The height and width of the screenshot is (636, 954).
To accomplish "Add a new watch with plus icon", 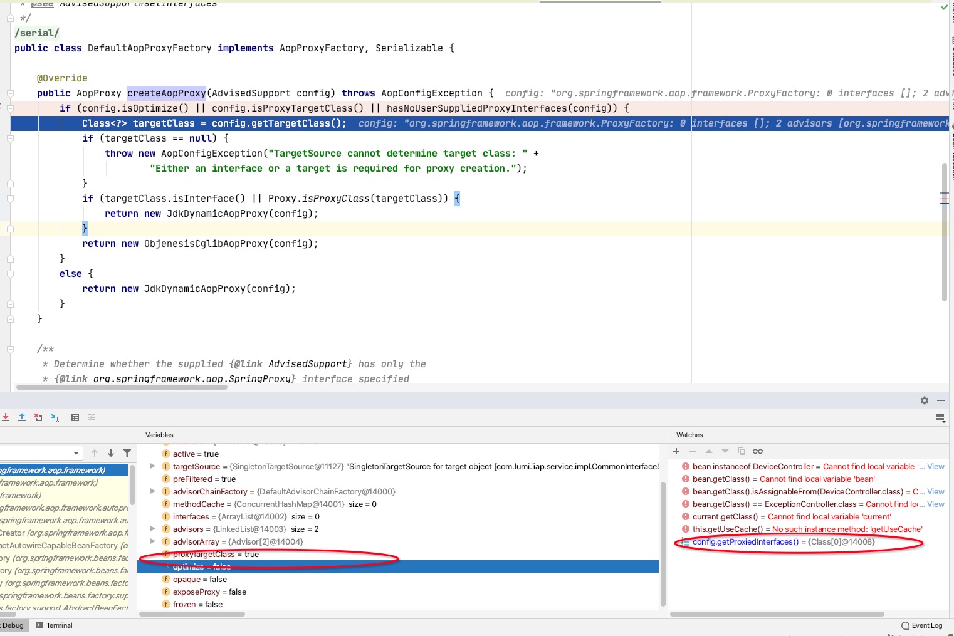I will click(x=676, y=451).
